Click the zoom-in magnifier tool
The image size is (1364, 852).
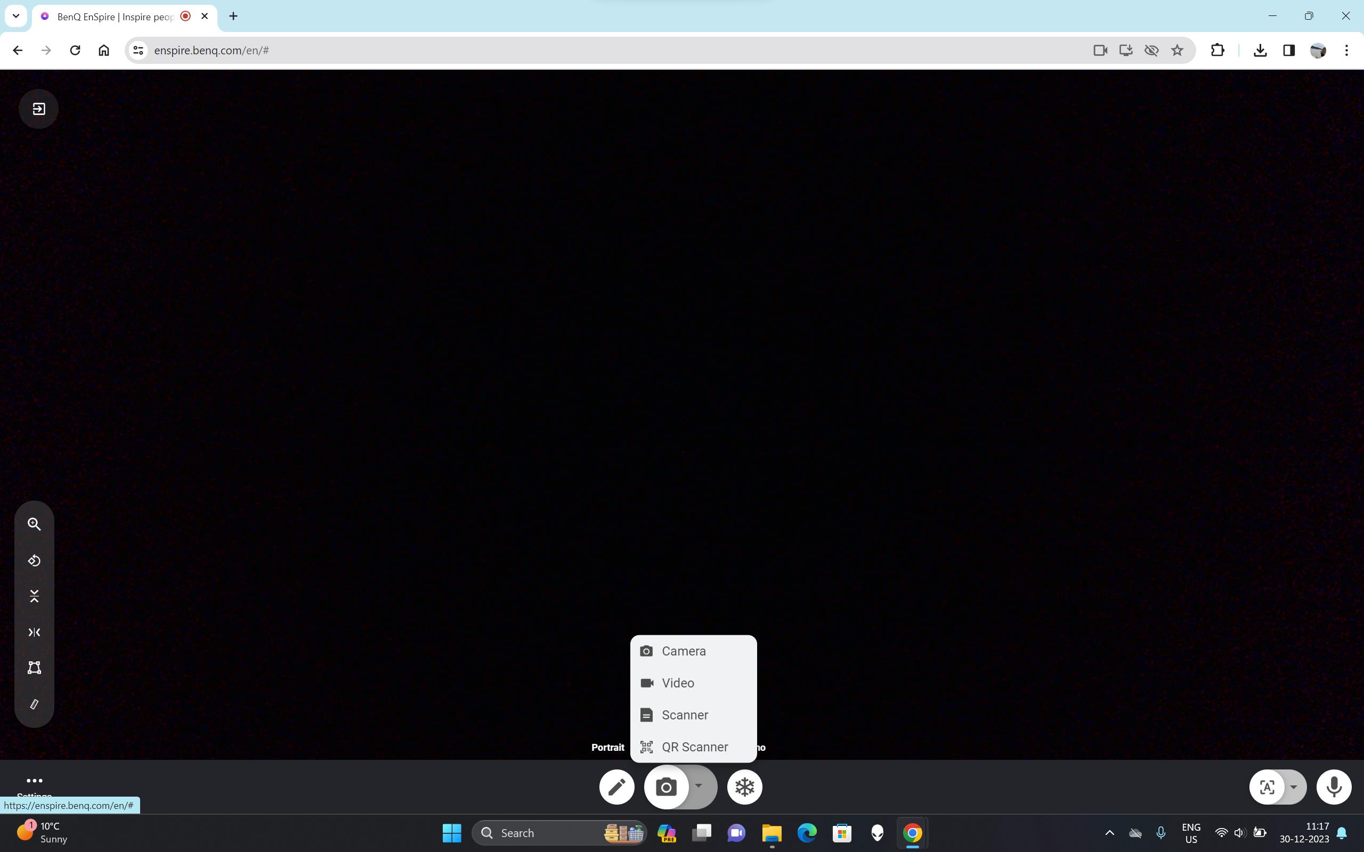click(35, 524)
